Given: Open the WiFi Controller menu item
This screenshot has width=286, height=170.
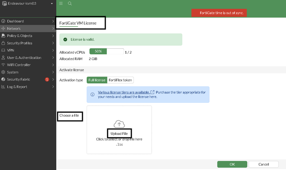Looking at the screenshot, I should pos(28,65).
